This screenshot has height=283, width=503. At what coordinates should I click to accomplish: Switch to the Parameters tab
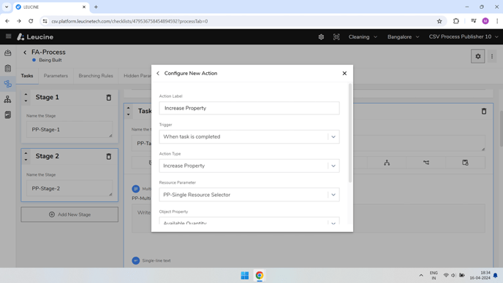[x=56, y=76]
